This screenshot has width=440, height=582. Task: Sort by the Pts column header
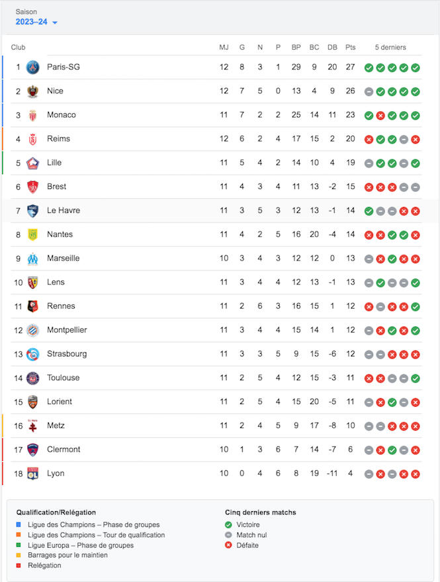[x=350, y=47]
